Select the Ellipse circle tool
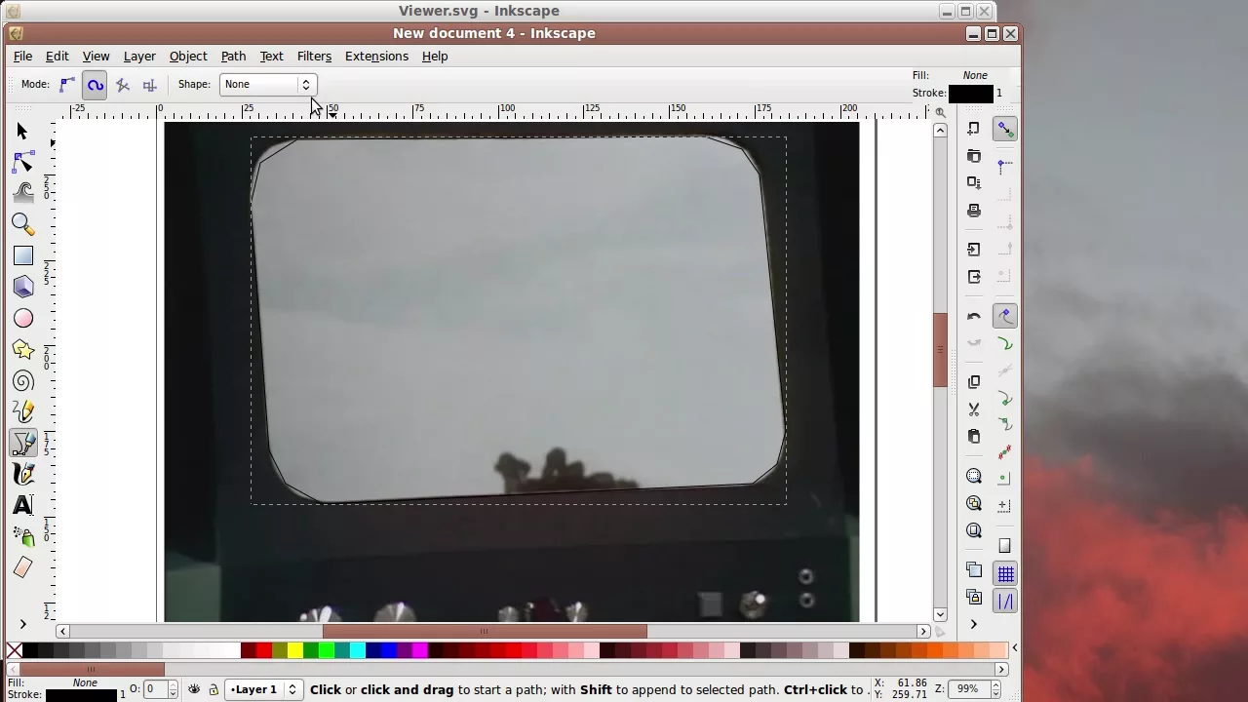This screenshot has width=1248, height=702. click(x=23, y=319)
